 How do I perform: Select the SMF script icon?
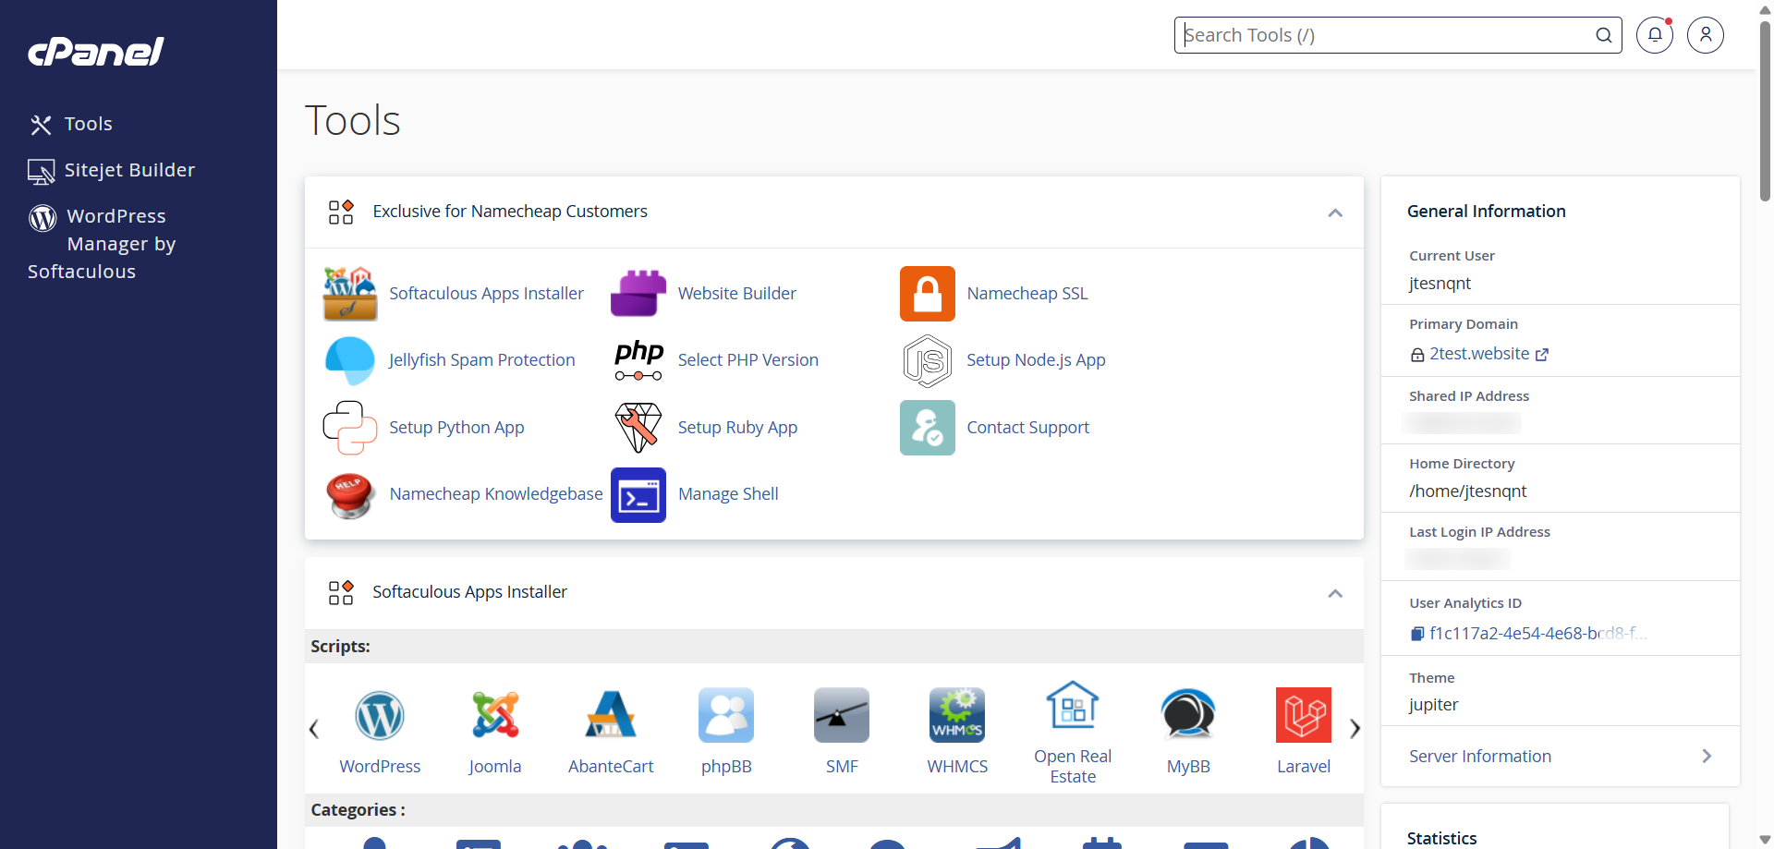(x=842, y=715)
